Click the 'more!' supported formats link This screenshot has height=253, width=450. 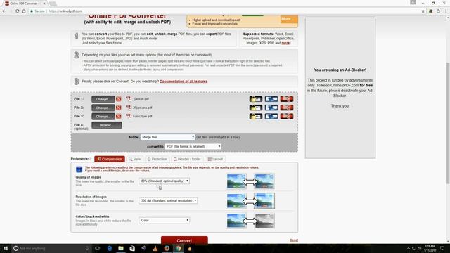(286, 43)
